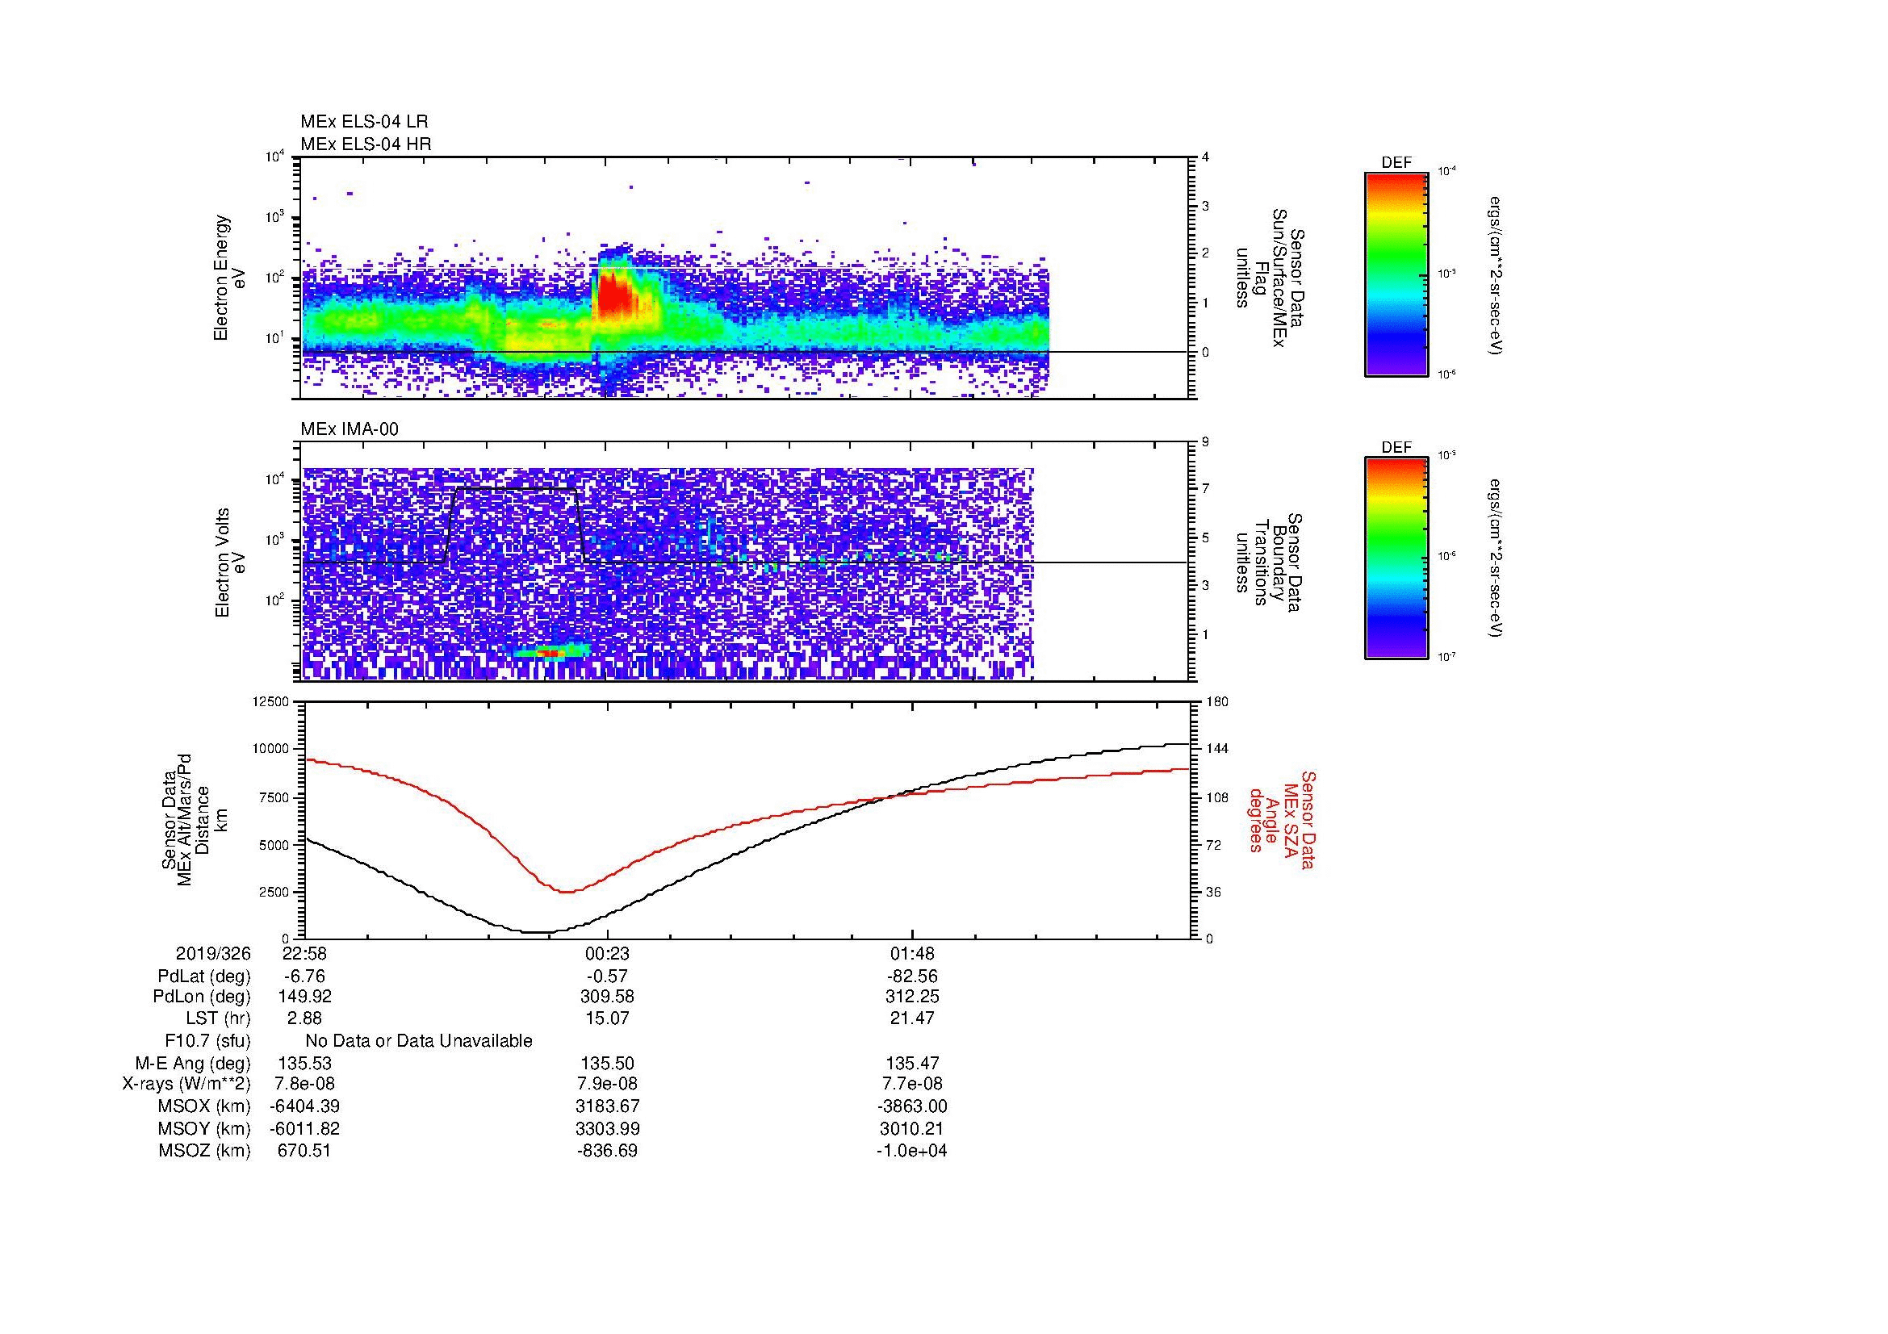Screen dimensions: 1888x1334
Task: Select MSOX value '-6404.39'
Action: pyautogui.click(x=304, y=1106)
